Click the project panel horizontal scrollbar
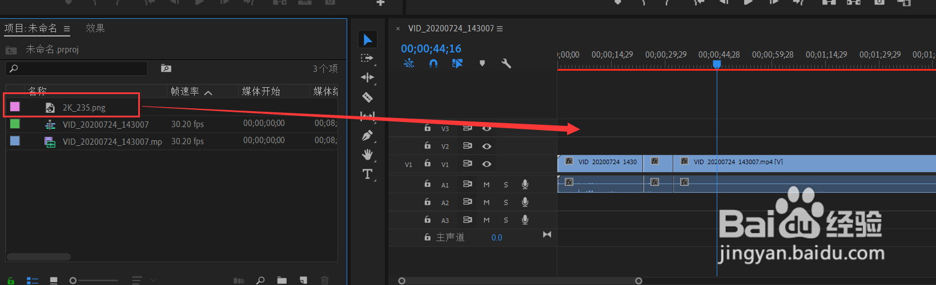Viewport: 936px width, 285px height. point(38,257)
